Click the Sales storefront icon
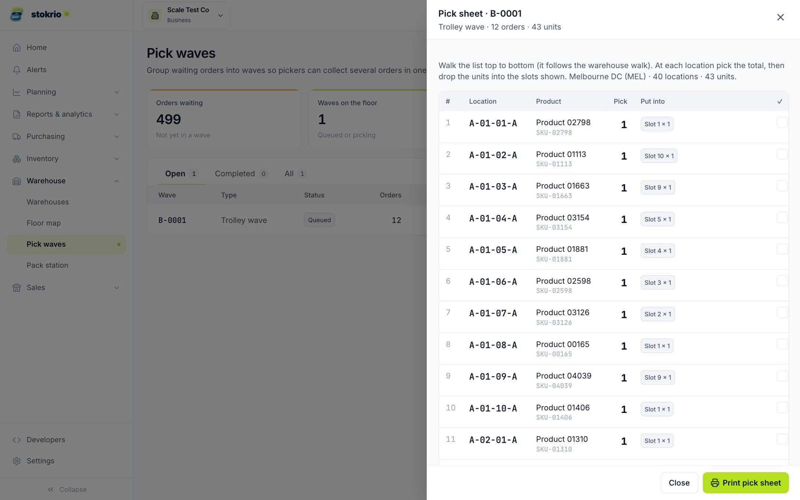 point(17,287)
